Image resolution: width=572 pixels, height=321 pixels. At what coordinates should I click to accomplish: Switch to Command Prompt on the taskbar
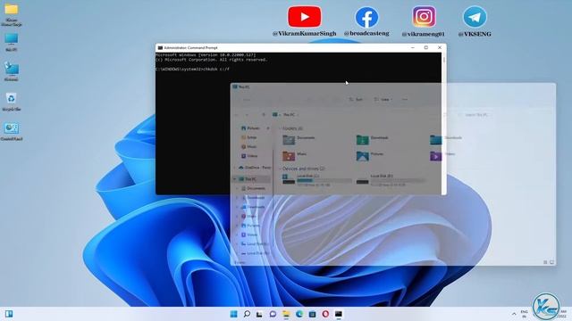click(x=339, y=314)
